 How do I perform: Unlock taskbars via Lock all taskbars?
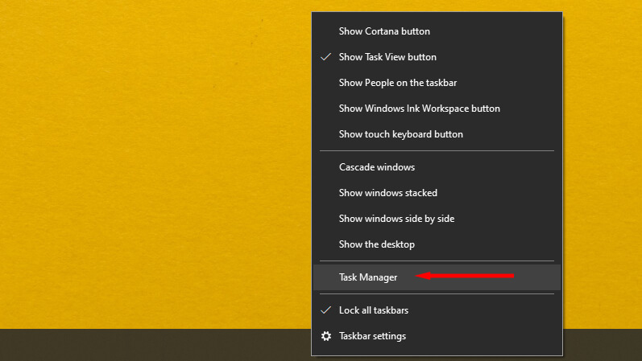379,310
